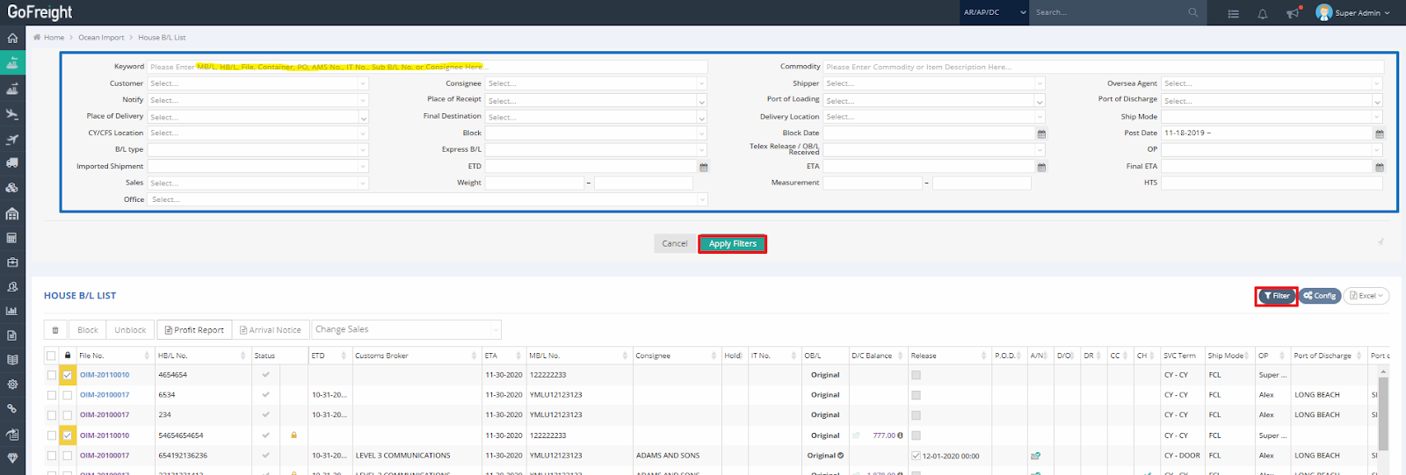Open the Change Sales dropdown
The width and height of the screenshot is (1406, 475).
(407, 329)
